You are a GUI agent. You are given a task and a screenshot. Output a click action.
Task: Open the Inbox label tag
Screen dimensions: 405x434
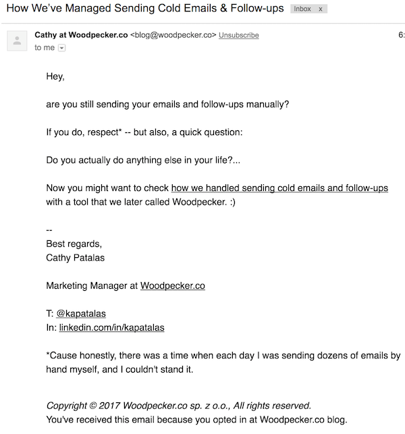pos(302,9)
